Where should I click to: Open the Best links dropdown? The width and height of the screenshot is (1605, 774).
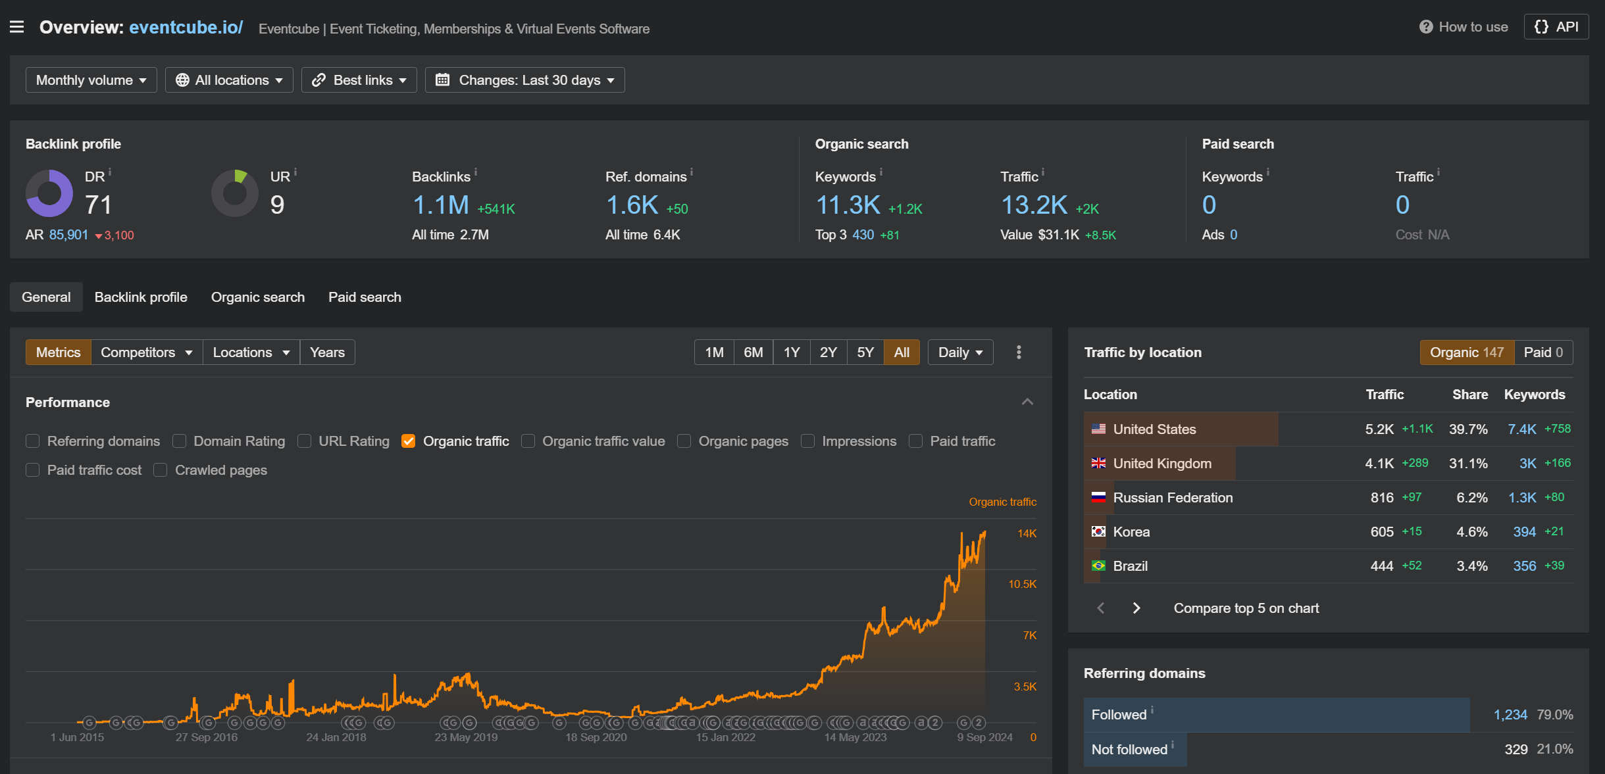(359, 80)
